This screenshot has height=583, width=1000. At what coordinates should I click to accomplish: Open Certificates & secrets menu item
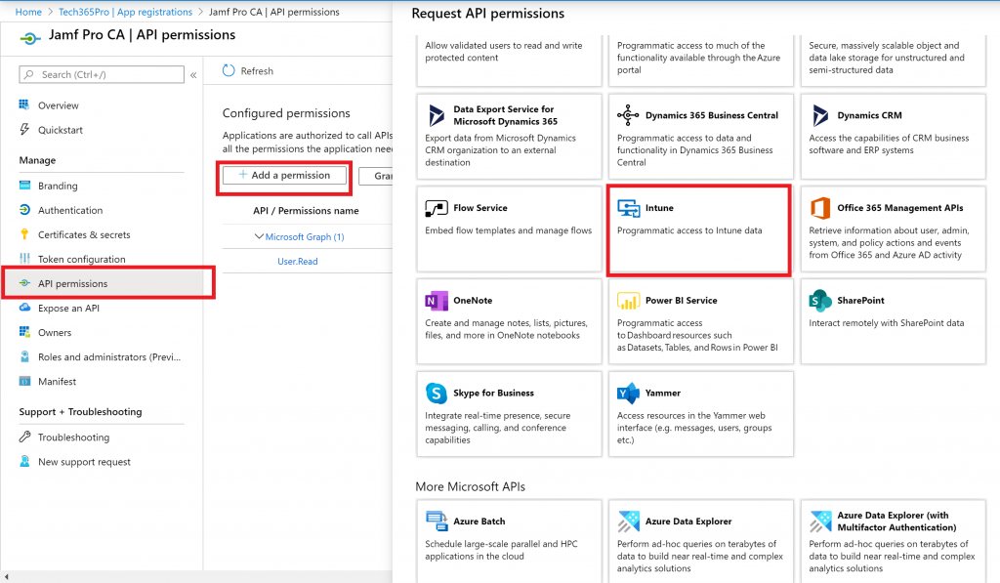pos(83,235)
